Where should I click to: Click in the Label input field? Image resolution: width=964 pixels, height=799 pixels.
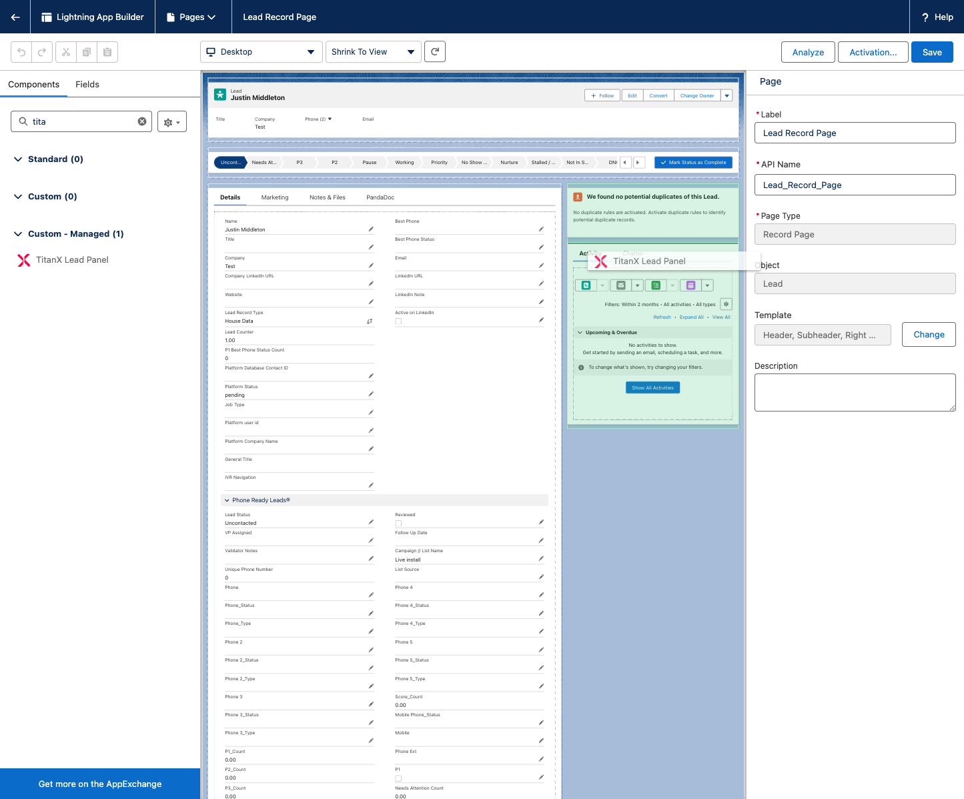pos(855,133)
